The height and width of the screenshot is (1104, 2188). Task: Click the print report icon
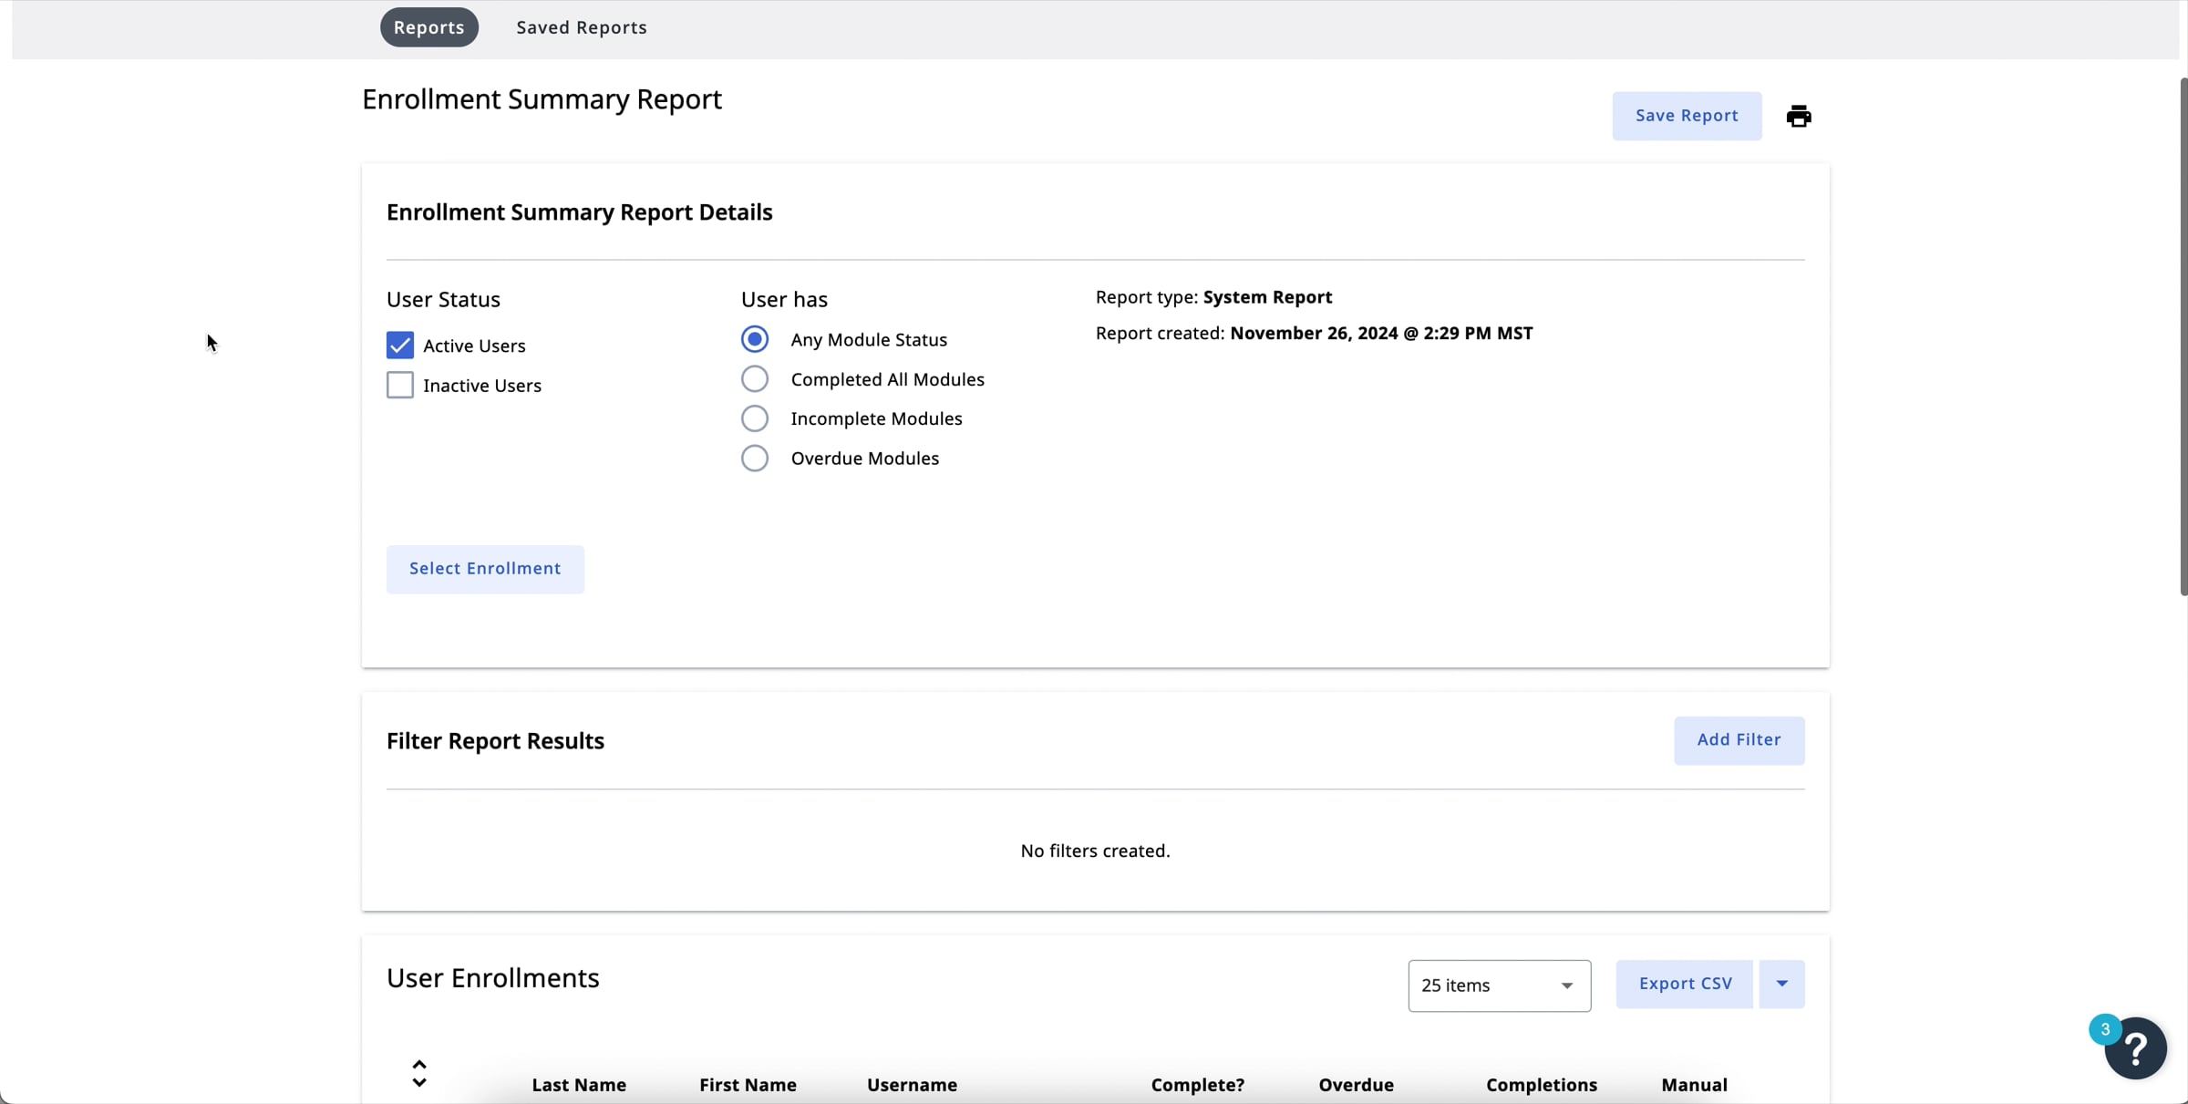click(1798, 116)
